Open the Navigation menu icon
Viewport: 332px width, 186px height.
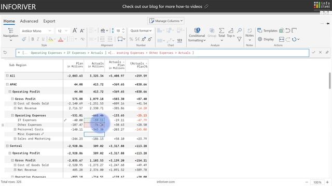(x=10, y=30)
